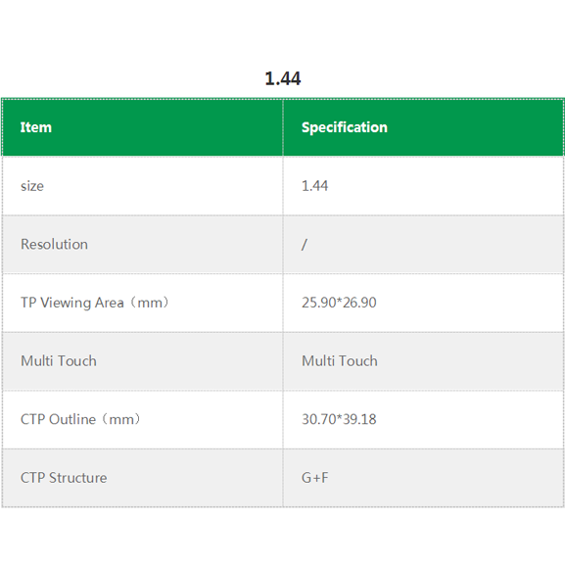
Task: Click empty space in Resolution specification cell
Action: [x=433, y=245]
